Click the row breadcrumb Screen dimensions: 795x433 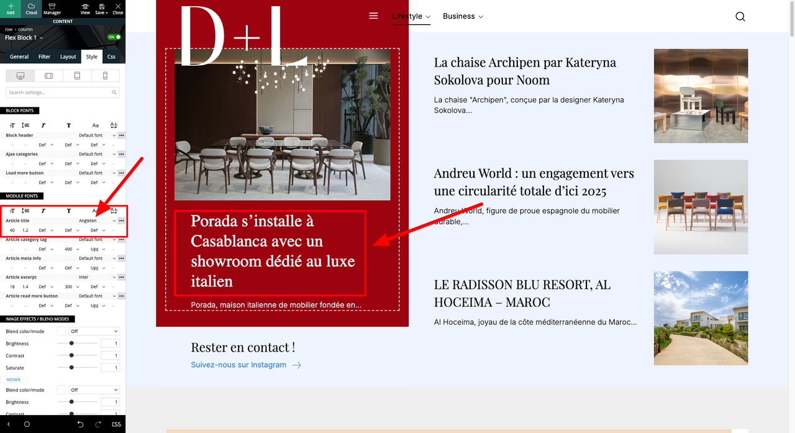(x=9, y=29)
